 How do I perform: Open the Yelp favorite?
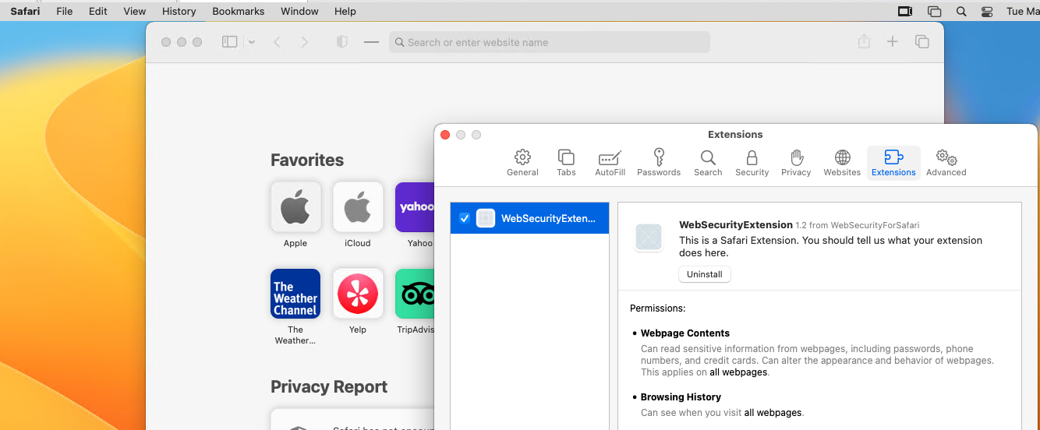click(x=358, y=301)
